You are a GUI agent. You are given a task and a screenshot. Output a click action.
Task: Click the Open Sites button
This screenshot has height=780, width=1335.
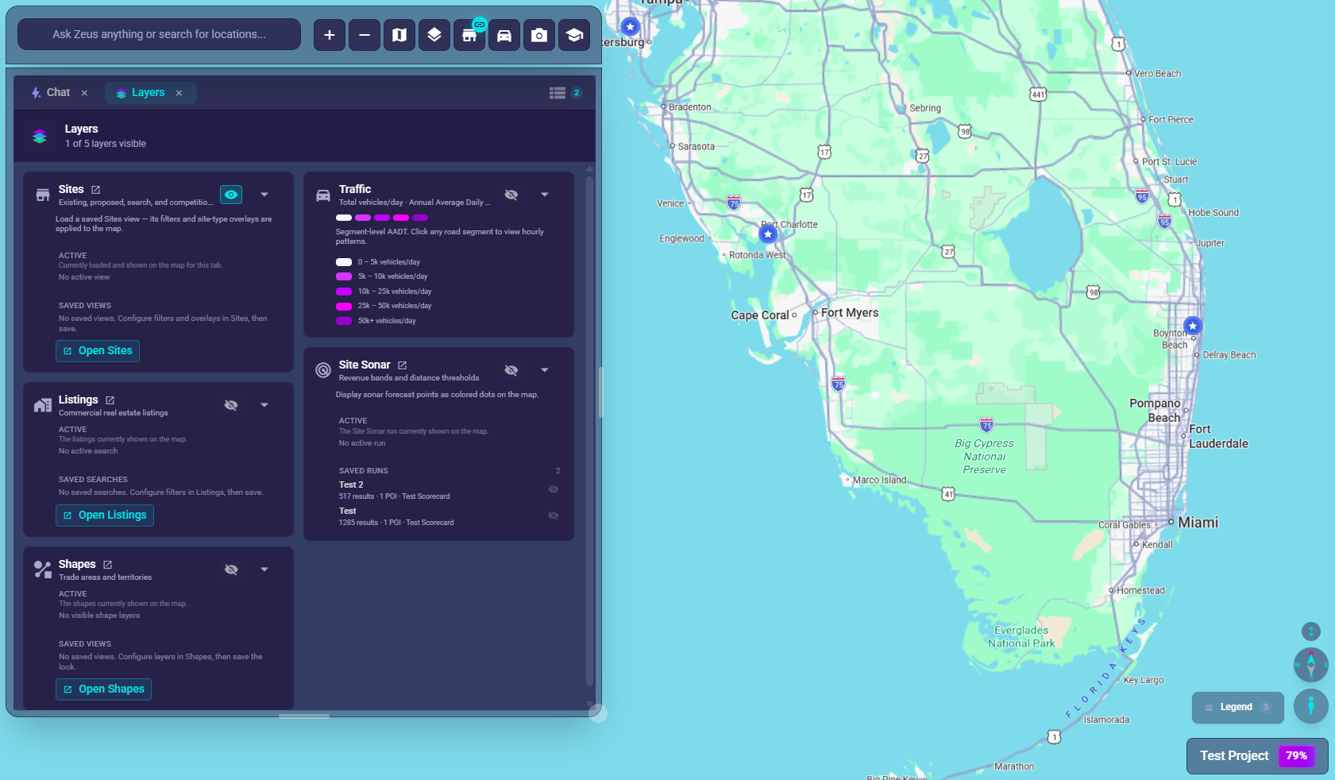tap(98, 351)
